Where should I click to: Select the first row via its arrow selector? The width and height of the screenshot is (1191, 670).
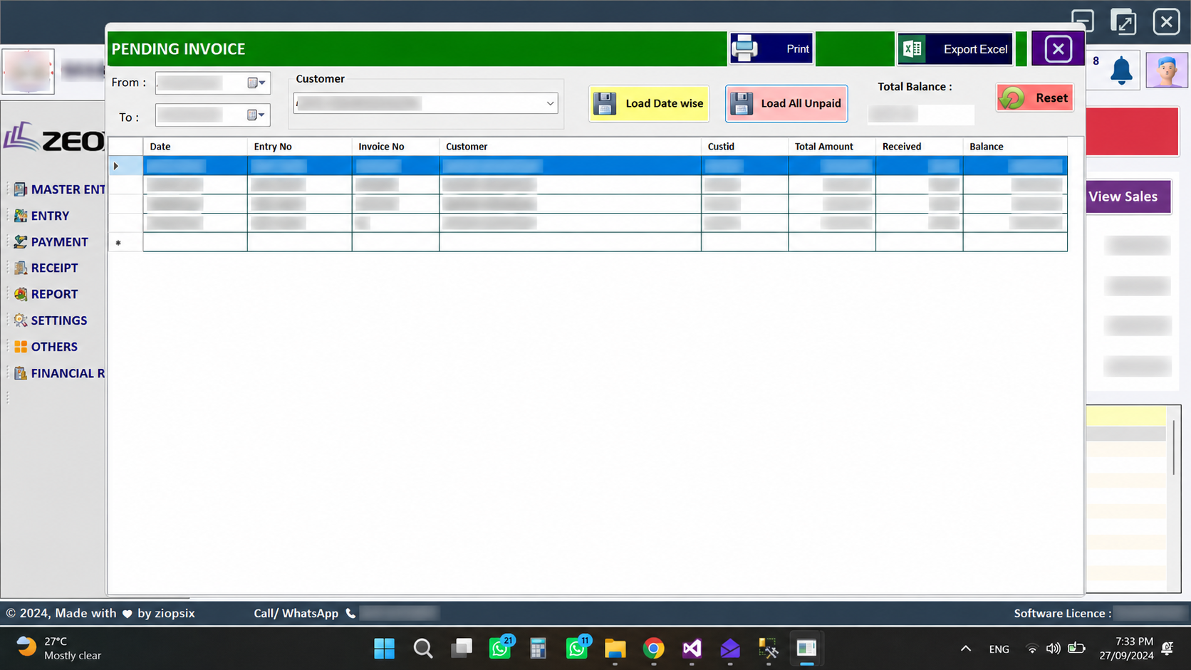pos(125,166)
